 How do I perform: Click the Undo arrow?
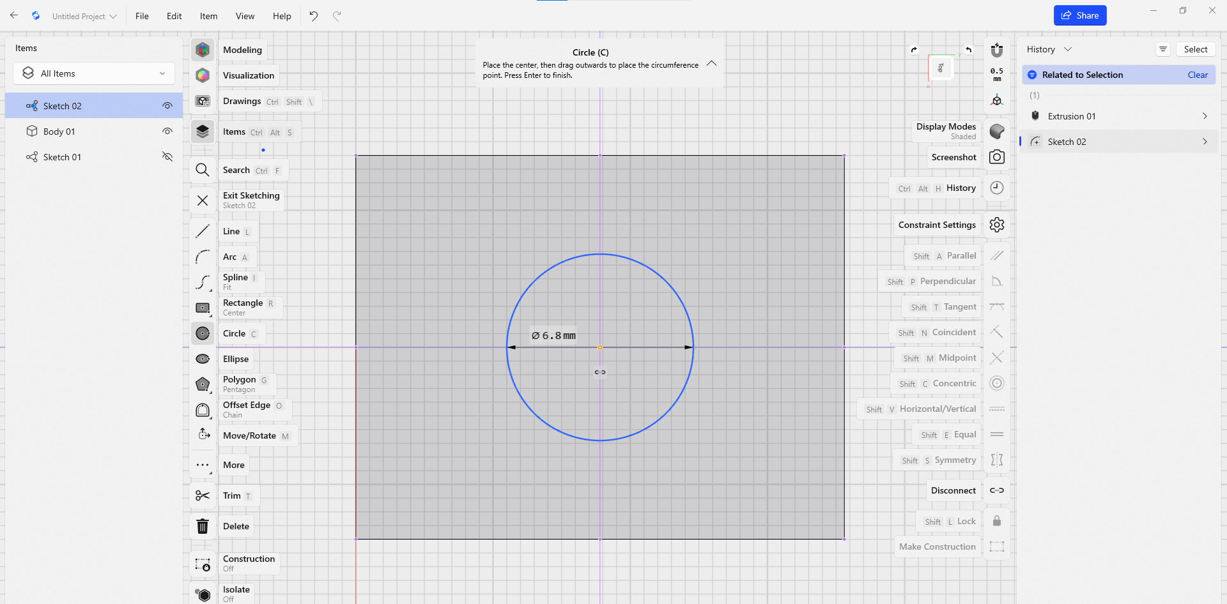(314, 16)
